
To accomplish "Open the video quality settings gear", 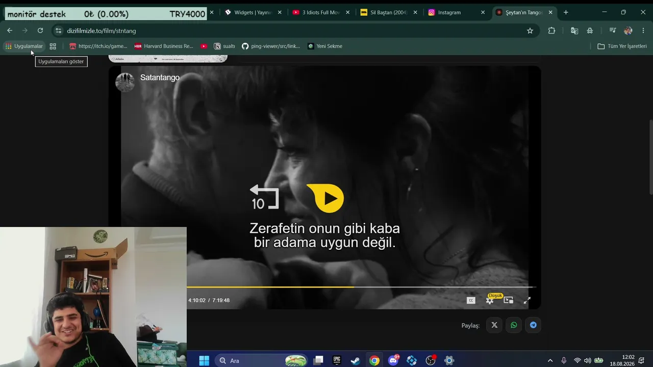I will tap(490, 301).
